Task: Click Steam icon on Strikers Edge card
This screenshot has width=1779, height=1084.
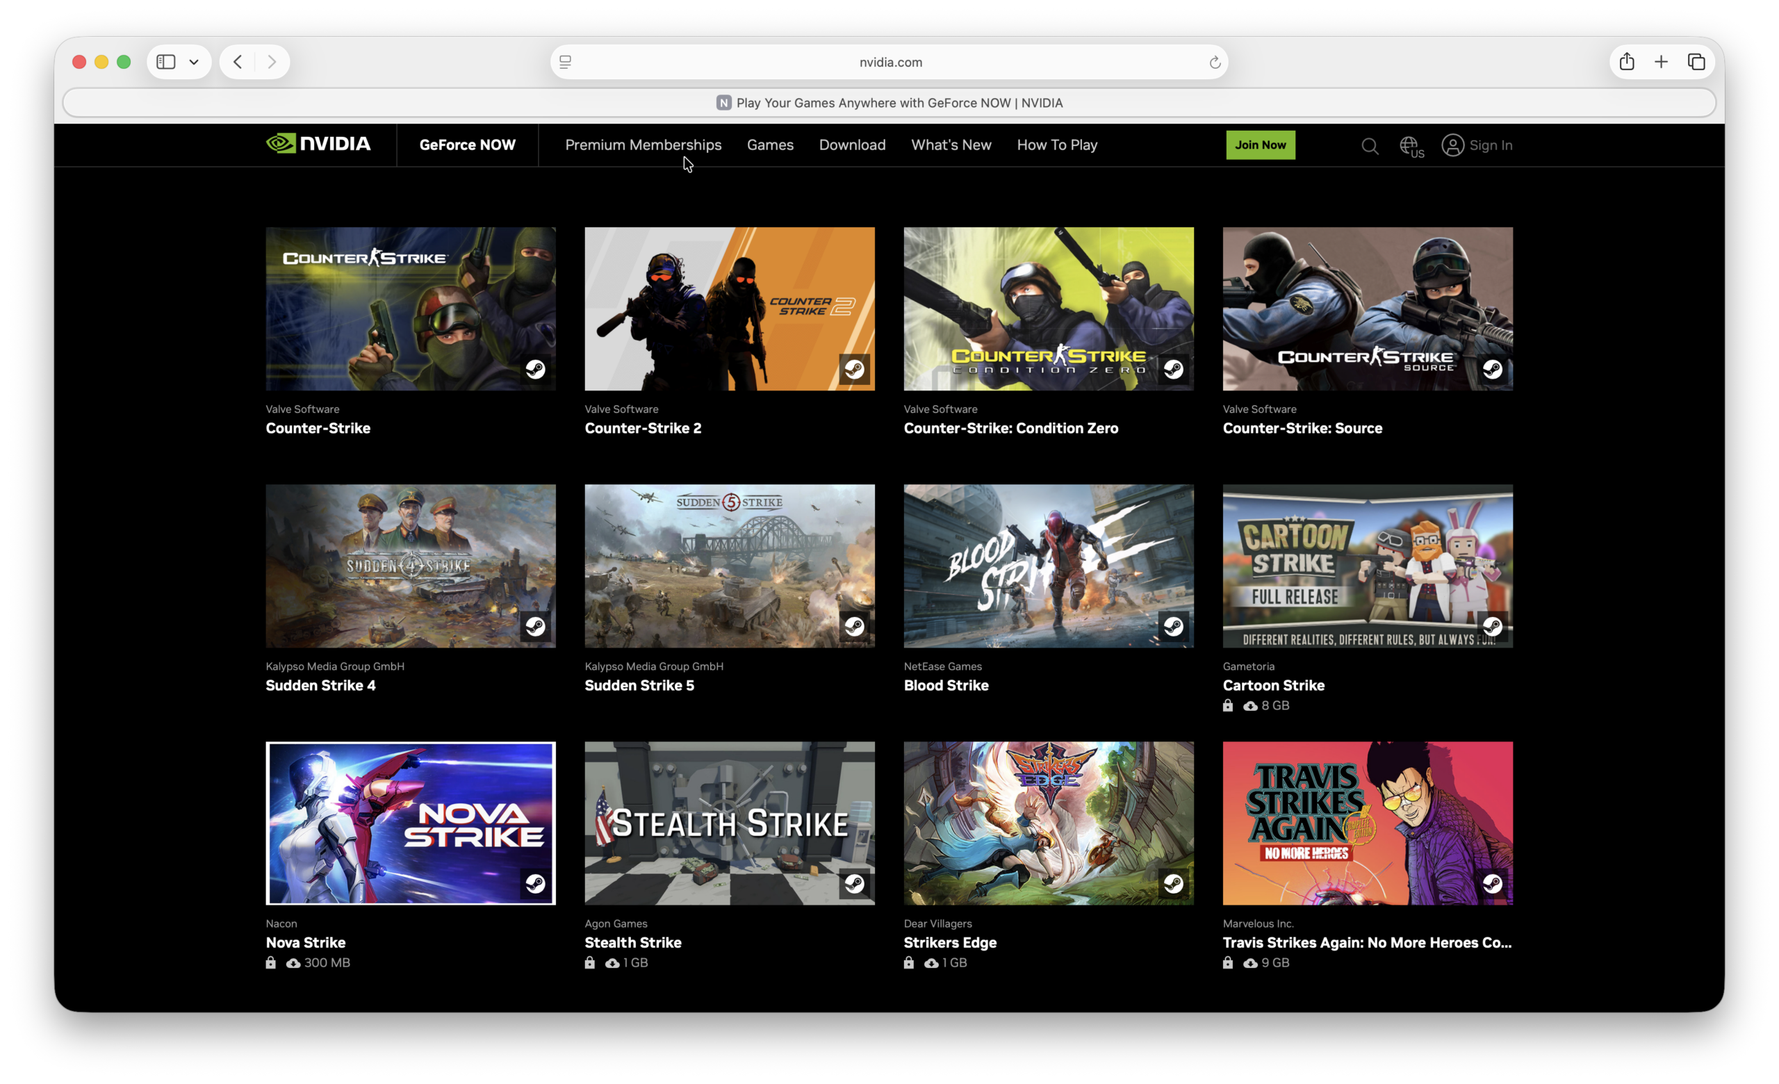Action: 1173,883
